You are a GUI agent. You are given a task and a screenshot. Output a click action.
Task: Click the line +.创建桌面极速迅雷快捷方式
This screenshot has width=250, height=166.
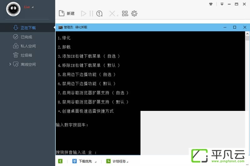86,111
